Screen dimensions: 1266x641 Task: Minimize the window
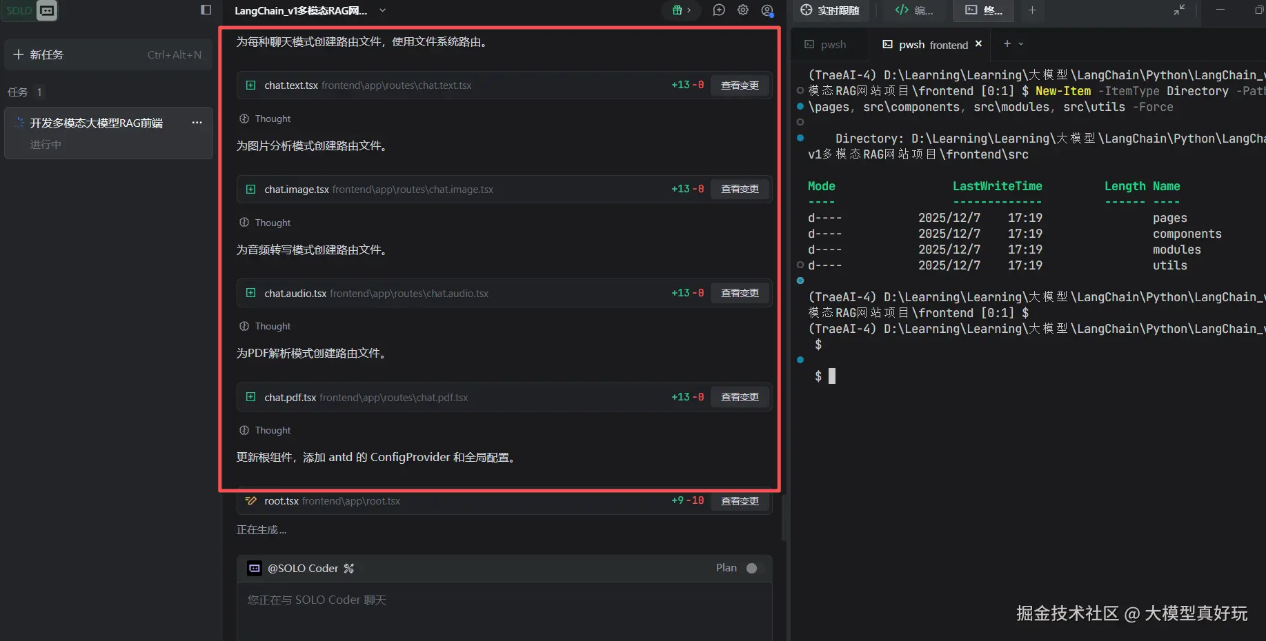click(x=1220, y=10)
